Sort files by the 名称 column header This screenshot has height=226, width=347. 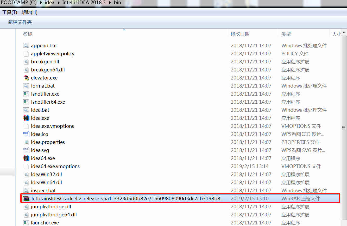point(28,34)
